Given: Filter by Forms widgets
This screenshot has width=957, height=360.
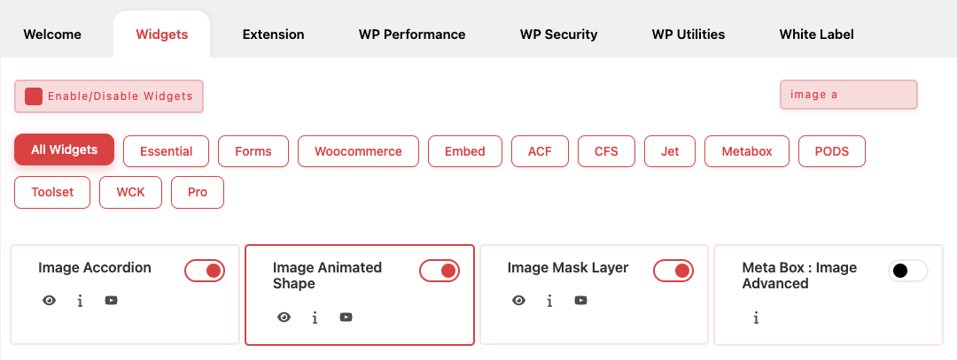Looking at the screenshot, I should point(253,151).
